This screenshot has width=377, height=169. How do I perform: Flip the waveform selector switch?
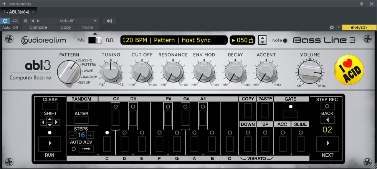coord(95,40)
